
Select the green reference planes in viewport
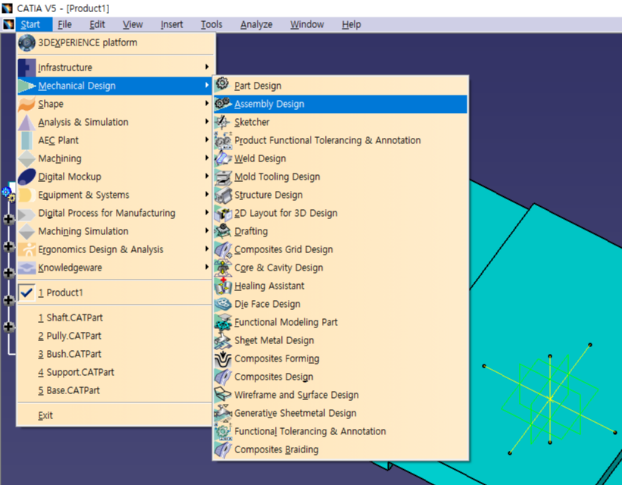coord(550,398)
